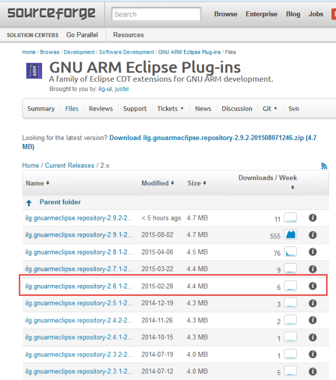Open the Support tab
Image resolution: width=336 pixels, height=380 pixels.
135,109
